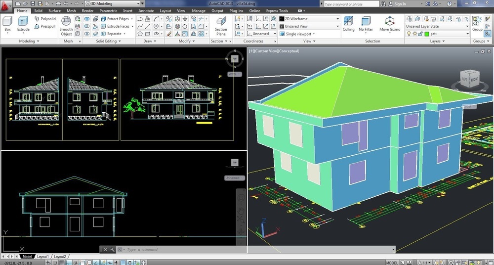The image size is (494, 265).
Task: Toggle the layer lock padlock icon
Action: pyautogui.click(x=420, y=34)
